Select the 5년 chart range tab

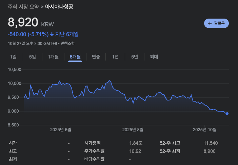(x=135, y=57)
